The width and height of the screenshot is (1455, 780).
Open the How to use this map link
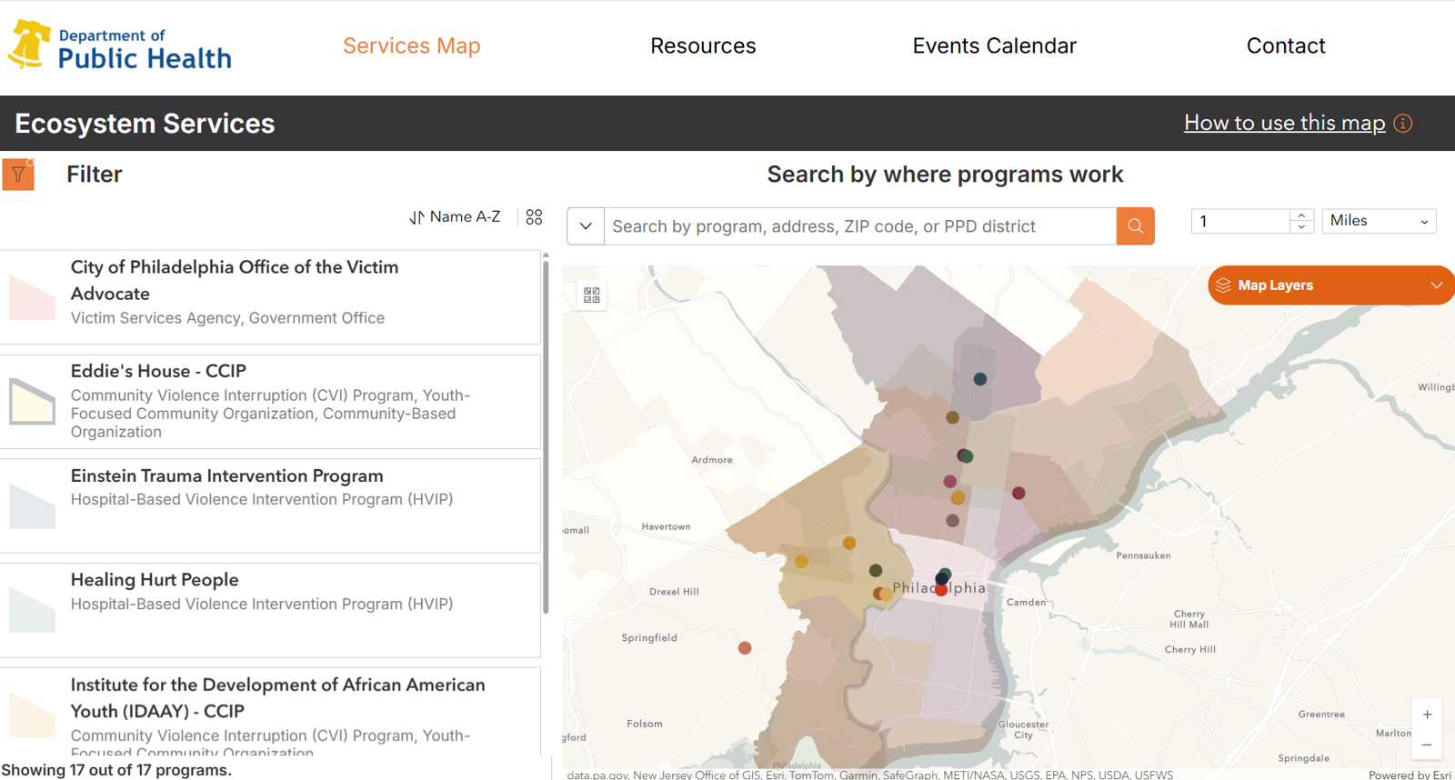[1284, 124]
